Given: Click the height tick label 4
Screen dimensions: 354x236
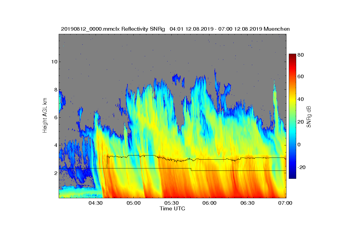Looking at the screenshot, I should [x=55, y=145].
